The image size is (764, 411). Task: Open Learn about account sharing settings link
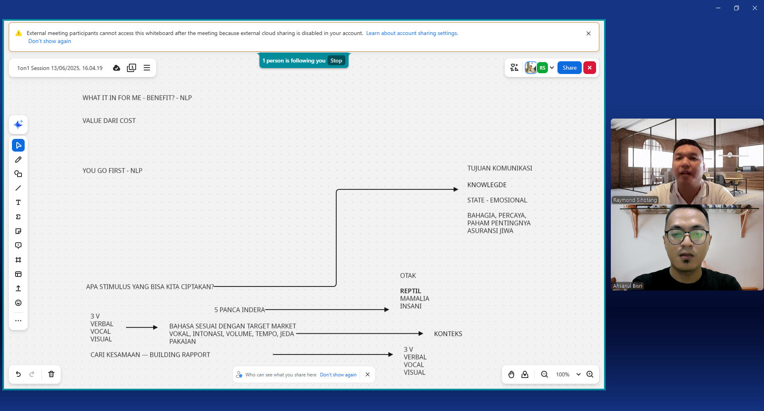(x=412, y=33)
